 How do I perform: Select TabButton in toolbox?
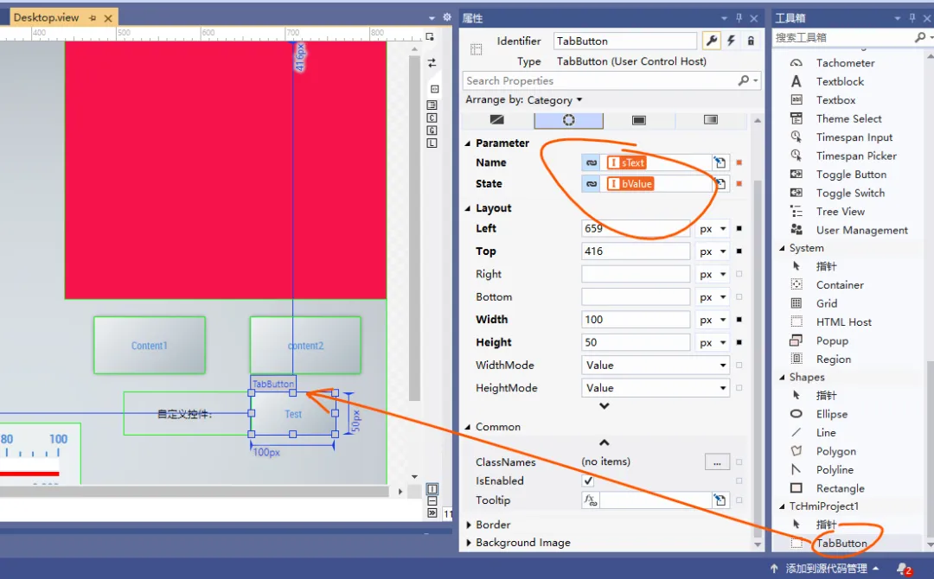841,544
